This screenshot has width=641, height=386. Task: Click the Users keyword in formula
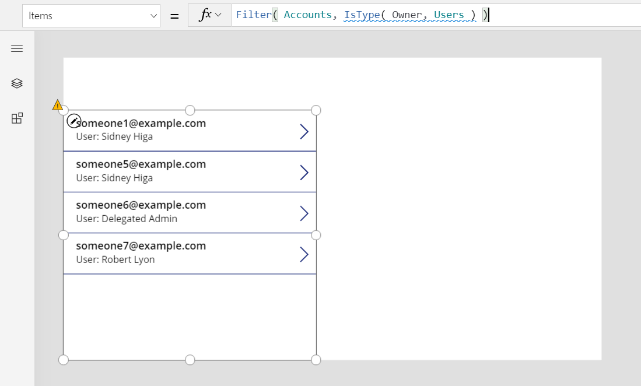(449, 15)
